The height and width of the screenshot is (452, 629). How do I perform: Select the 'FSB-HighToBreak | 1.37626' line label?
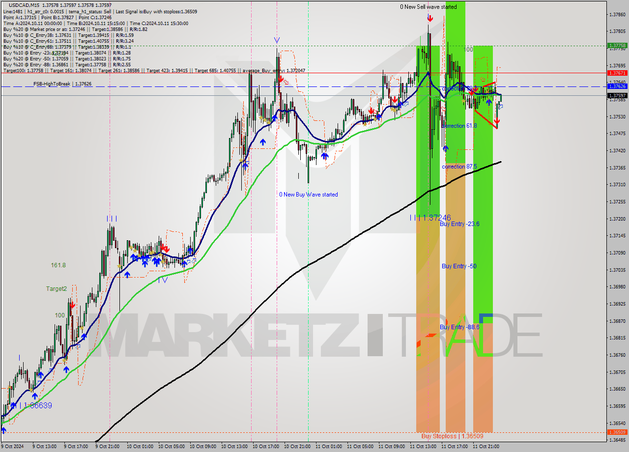(x=62, y=84)
